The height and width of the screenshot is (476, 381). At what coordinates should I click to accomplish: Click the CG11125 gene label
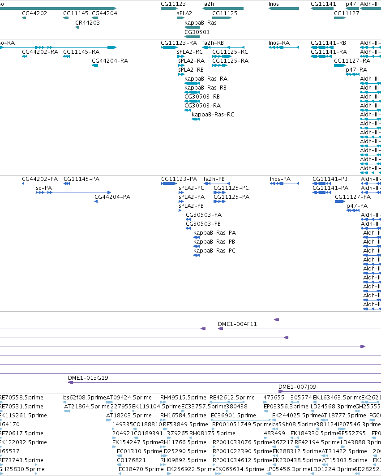click(x=225, y=13)
